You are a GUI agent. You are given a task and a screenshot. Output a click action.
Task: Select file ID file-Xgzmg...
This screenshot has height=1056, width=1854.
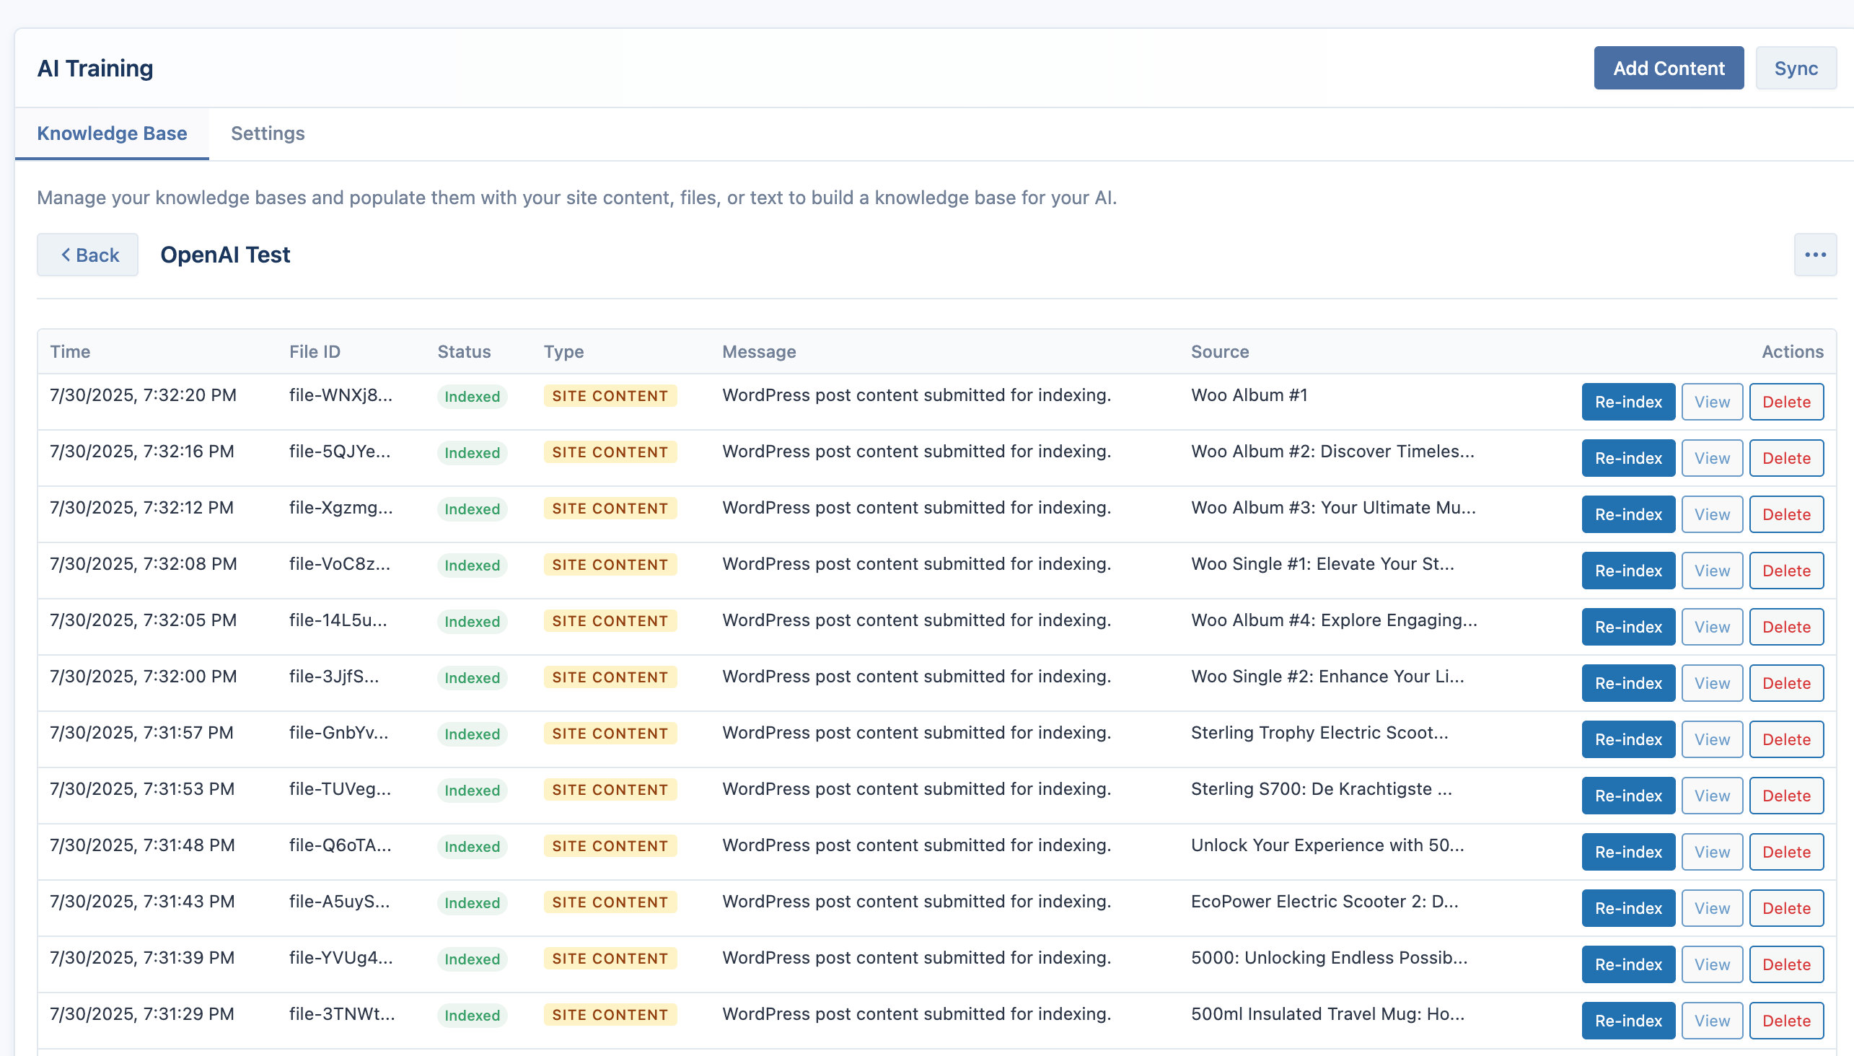point(341,508)
